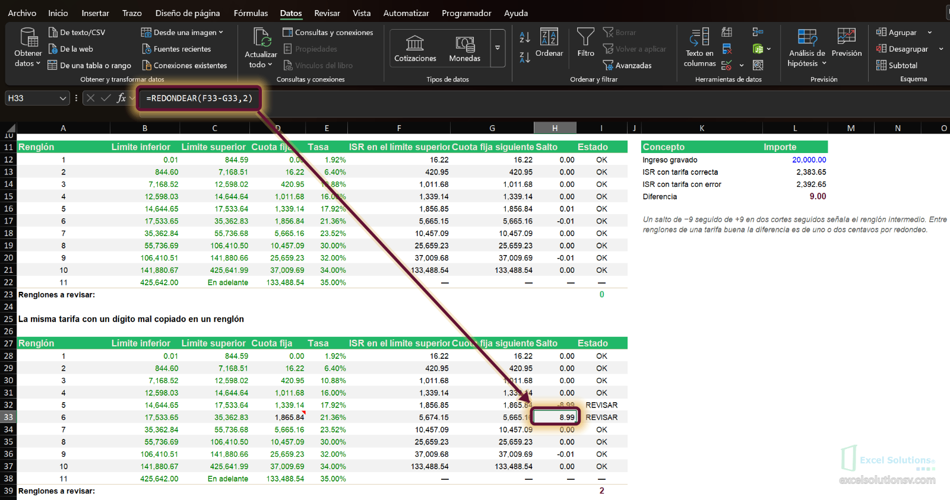Select column H header
Screen dimensions: 950x500
click(555, 128)
